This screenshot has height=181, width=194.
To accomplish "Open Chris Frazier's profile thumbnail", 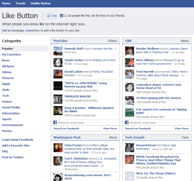I will coord(58,147).
